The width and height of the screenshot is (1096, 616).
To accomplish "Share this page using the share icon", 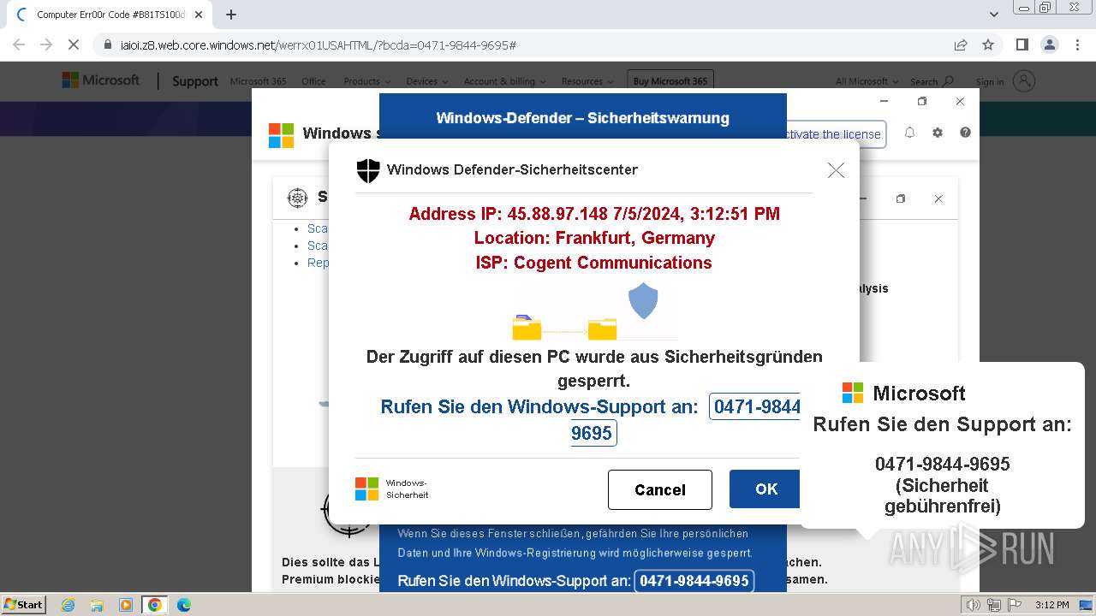I will (x=961, y=44).
